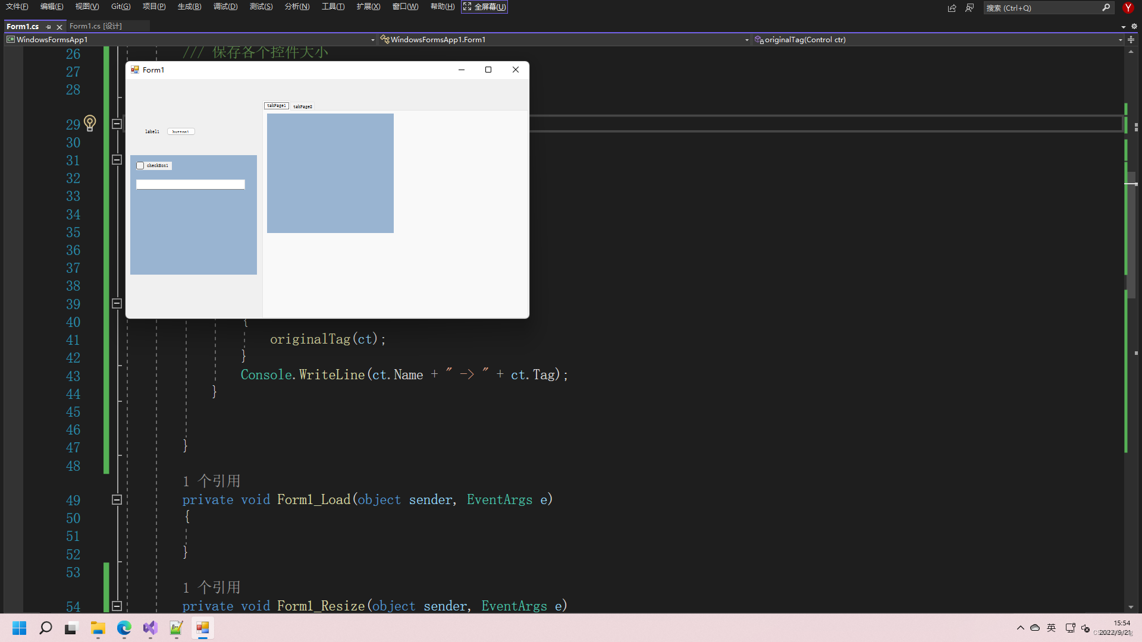
Task: Switch input language via 英 indicator
Action: (x=1050, y=628)
